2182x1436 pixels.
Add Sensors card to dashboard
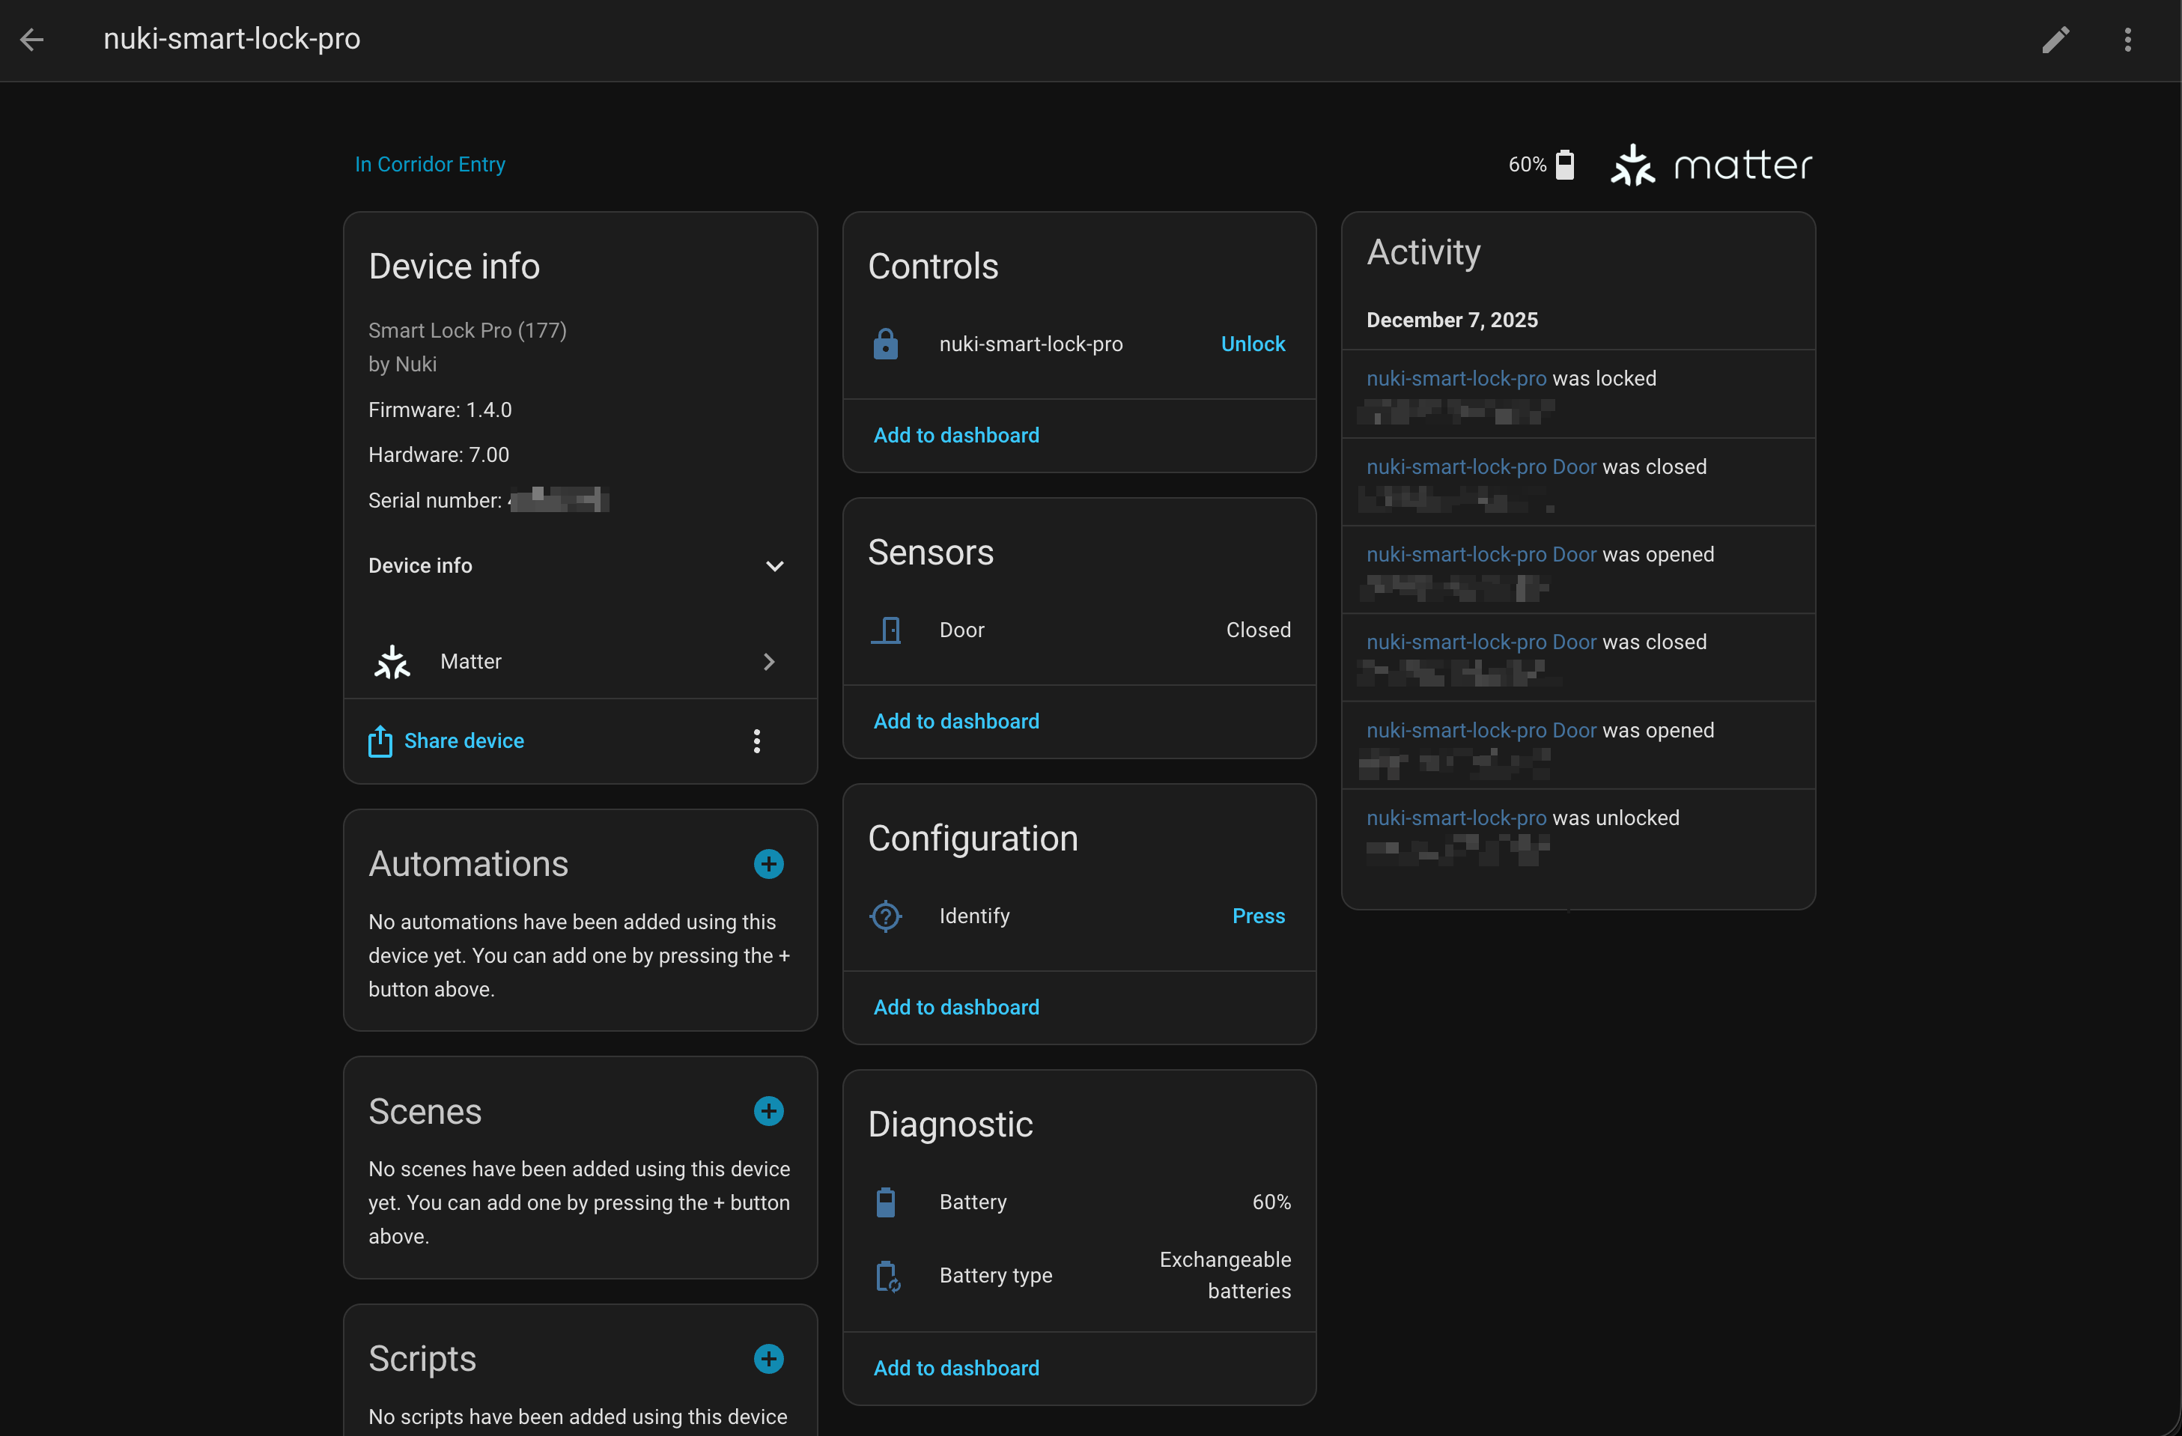tap(955, 721)
